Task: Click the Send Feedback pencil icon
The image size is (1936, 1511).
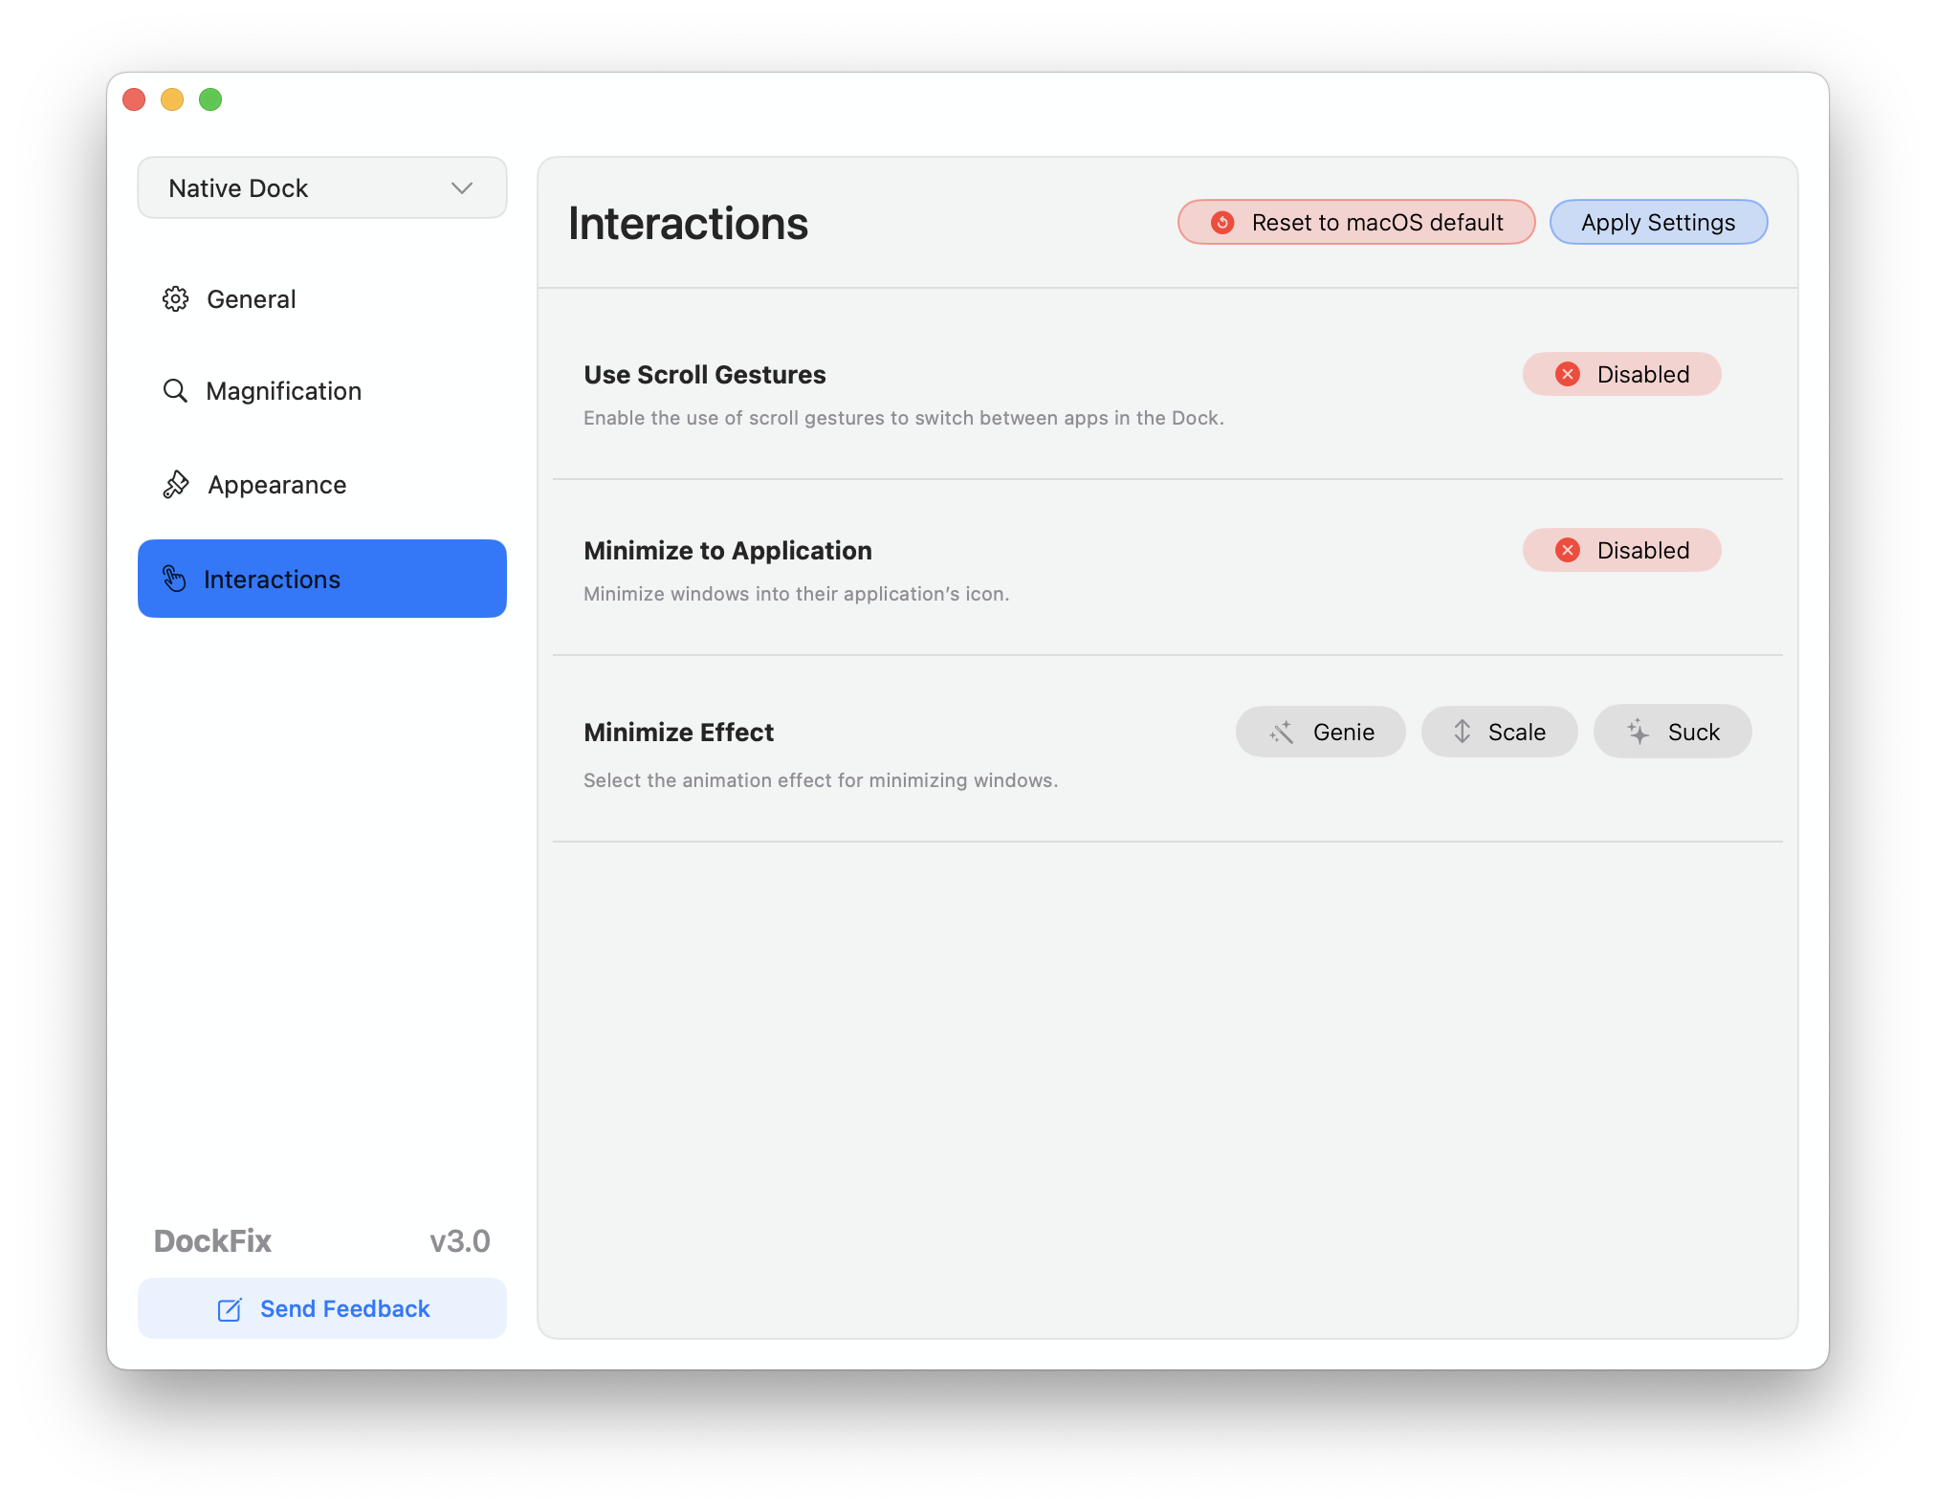Action: [230, 1309]
